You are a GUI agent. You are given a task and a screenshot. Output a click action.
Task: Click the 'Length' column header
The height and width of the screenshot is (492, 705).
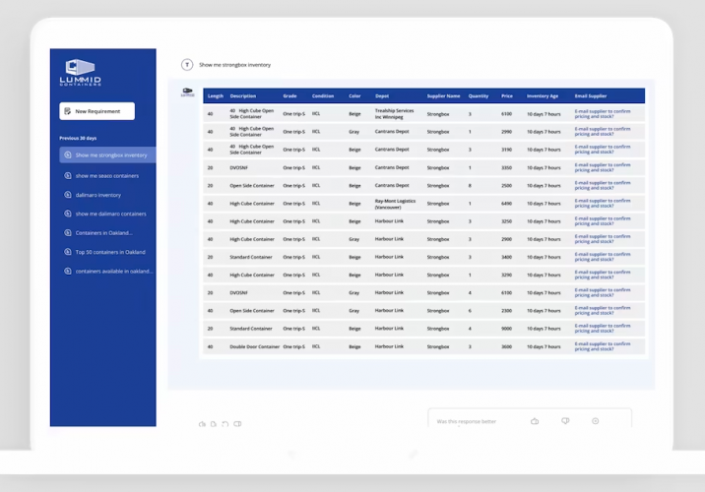pos(216,96)
